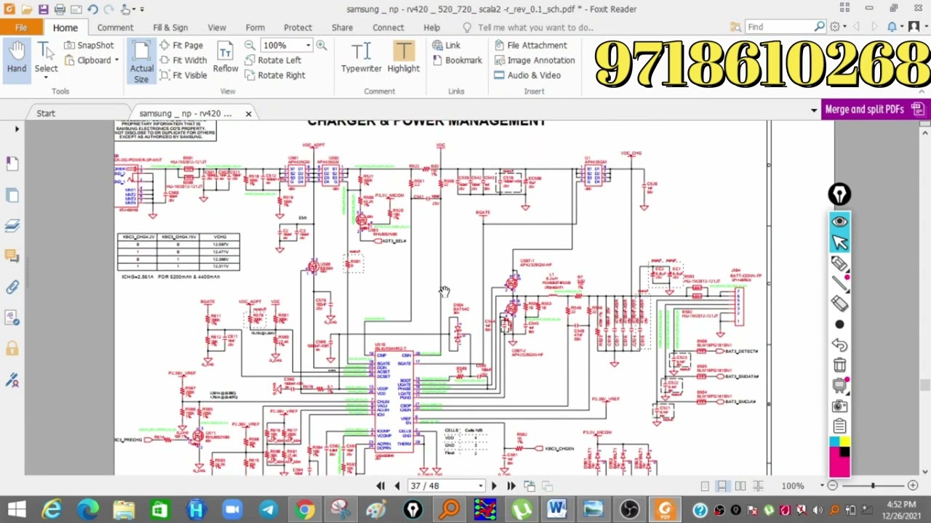Open the page number 37 / 48 dropdown
The width and height of the screenshot is (931, 523).
click(480, 486)
